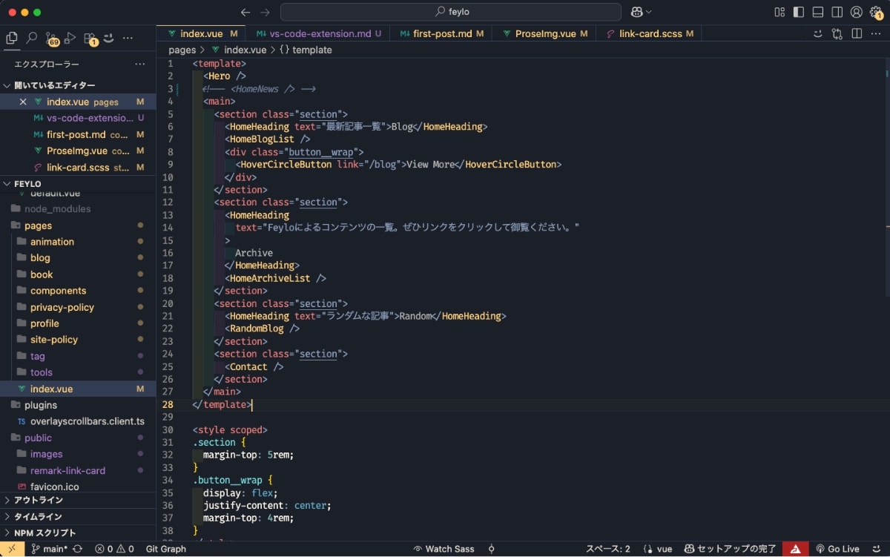Click the main* branch in status bar

pos(49,549)
